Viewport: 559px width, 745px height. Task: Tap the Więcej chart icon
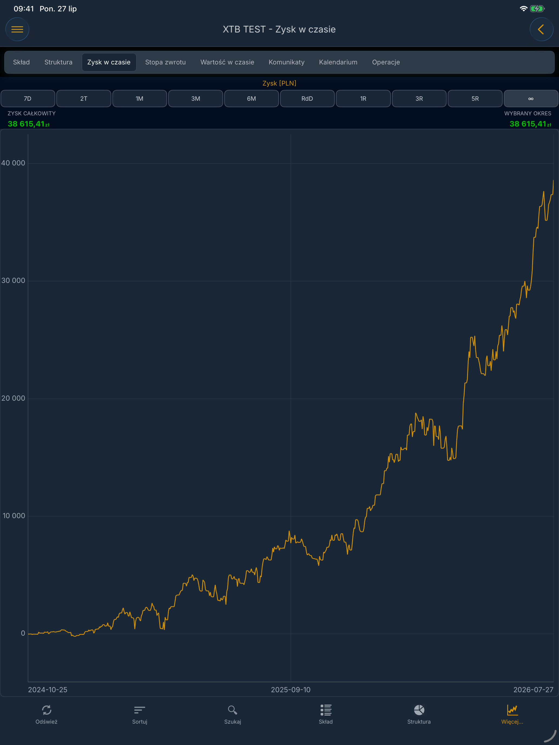pyautogui.click(x=512, y=710)
